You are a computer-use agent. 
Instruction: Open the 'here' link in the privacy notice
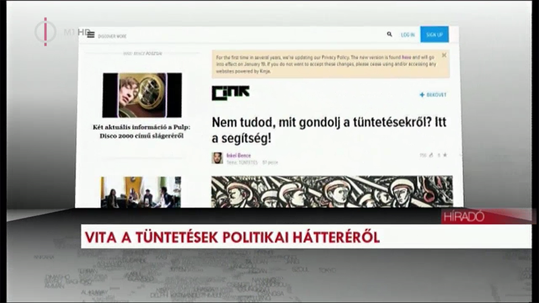click(406, 57)
